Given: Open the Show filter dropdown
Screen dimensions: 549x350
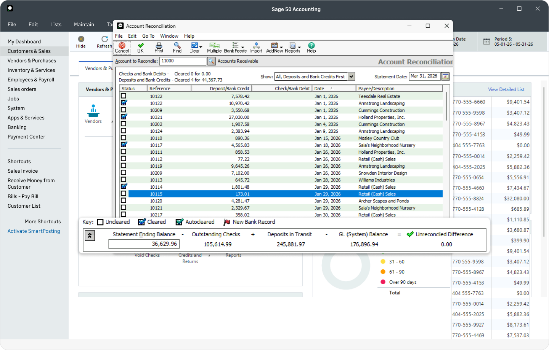Looking at the screenshot, I should (352, 76).
